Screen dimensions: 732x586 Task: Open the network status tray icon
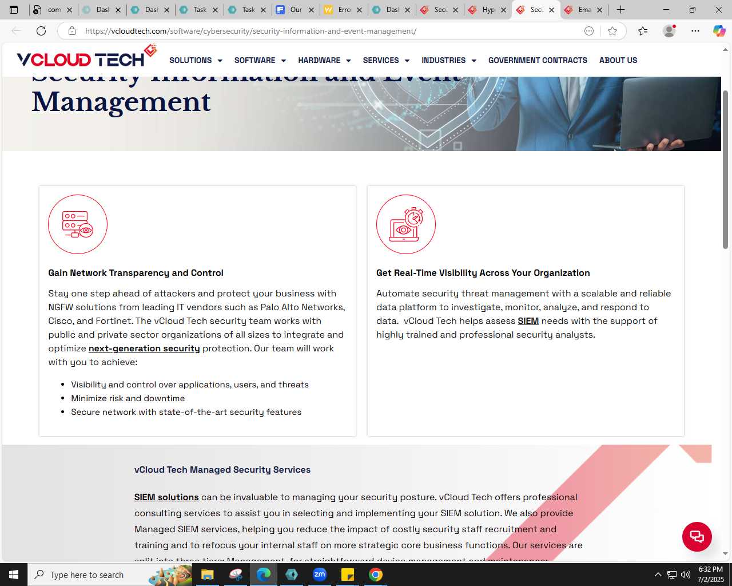[x=672, y=575]
